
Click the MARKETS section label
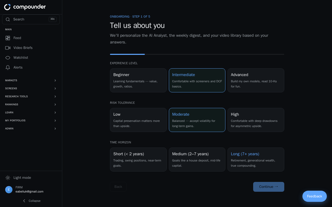tap(11, 80)
